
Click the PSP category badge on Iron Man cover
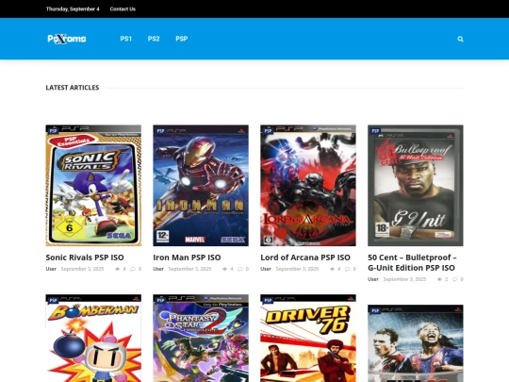click(160, 131)
